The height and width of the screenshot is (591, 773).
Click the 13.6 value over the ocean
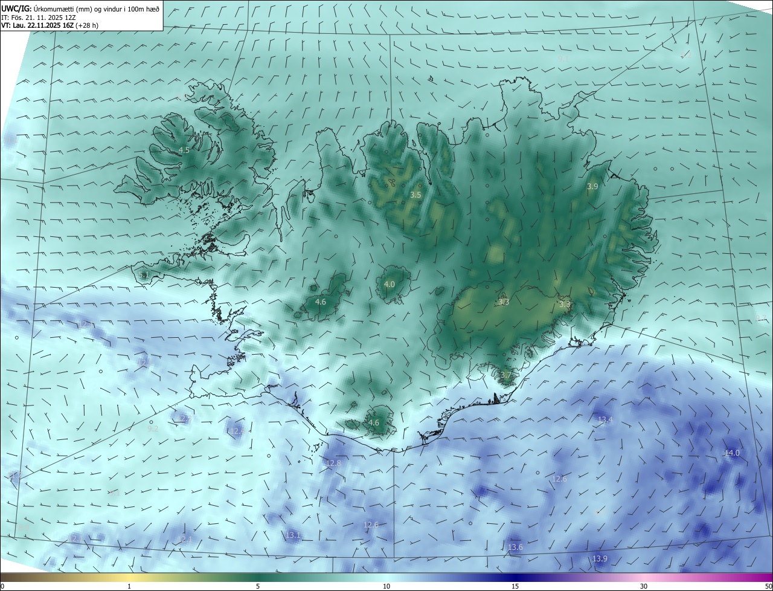[x=515, y=547]
